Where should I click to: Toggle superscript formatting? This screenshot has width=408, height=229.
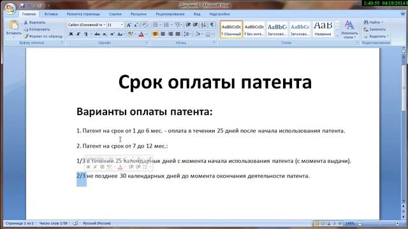[112, 34]
